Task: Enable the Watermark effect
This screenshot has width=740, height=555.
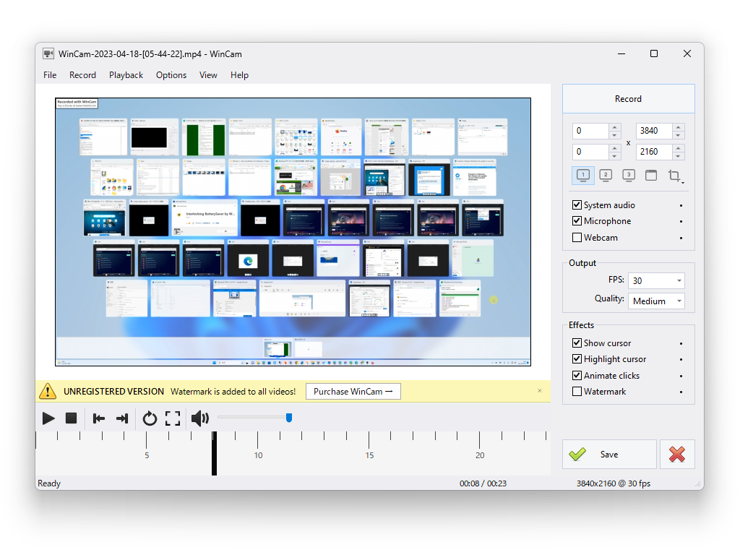Action: pyautogui.click(x=577, y=391)
